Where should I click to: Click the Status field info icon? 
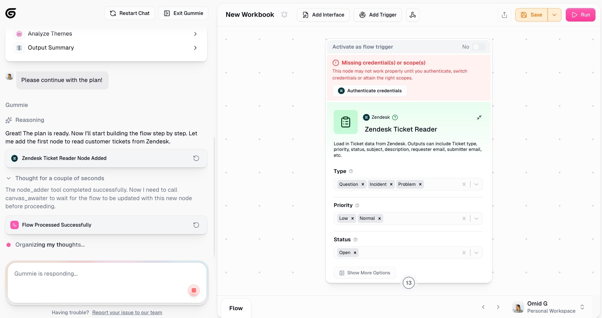[355, 240]
